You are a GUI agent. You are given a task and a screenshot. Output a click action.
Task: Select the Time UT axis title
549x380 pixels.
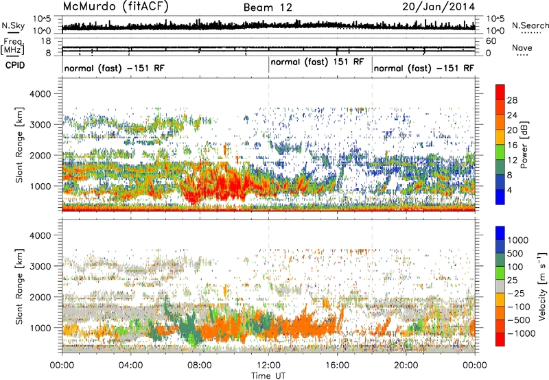click(x=268, y=376)
